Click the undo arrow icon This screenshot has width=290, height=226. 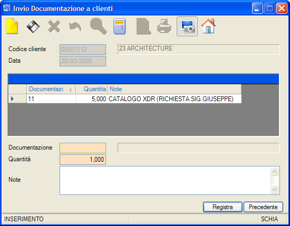pyautogui.click(x=75, y=27)
